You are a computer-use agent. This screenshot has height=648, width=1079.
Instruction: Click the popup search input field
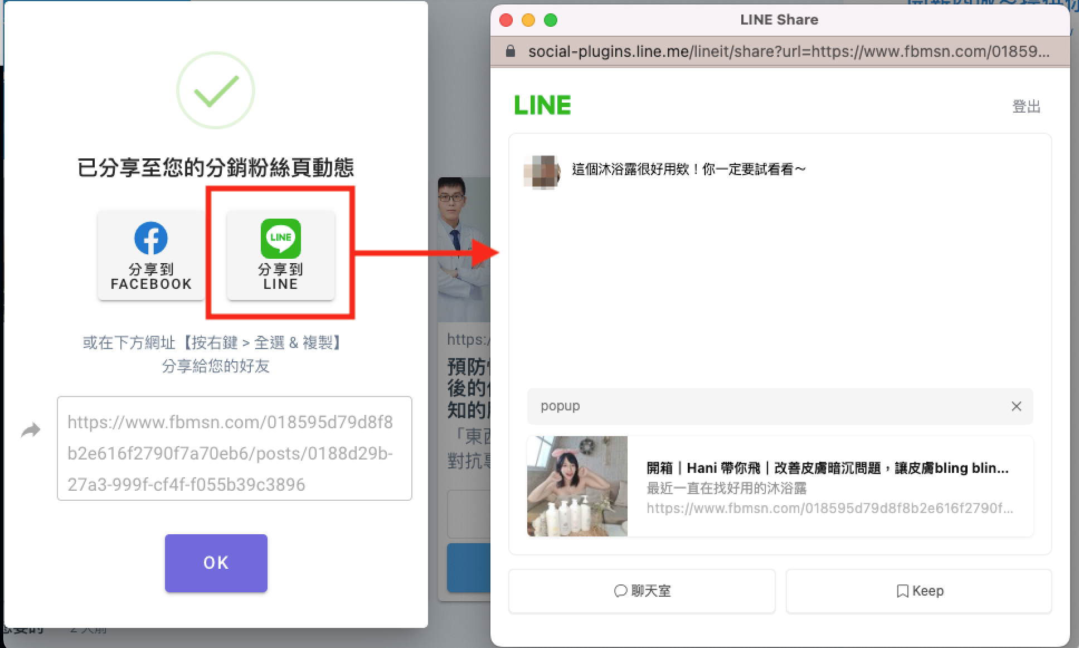tap(780, 406)
